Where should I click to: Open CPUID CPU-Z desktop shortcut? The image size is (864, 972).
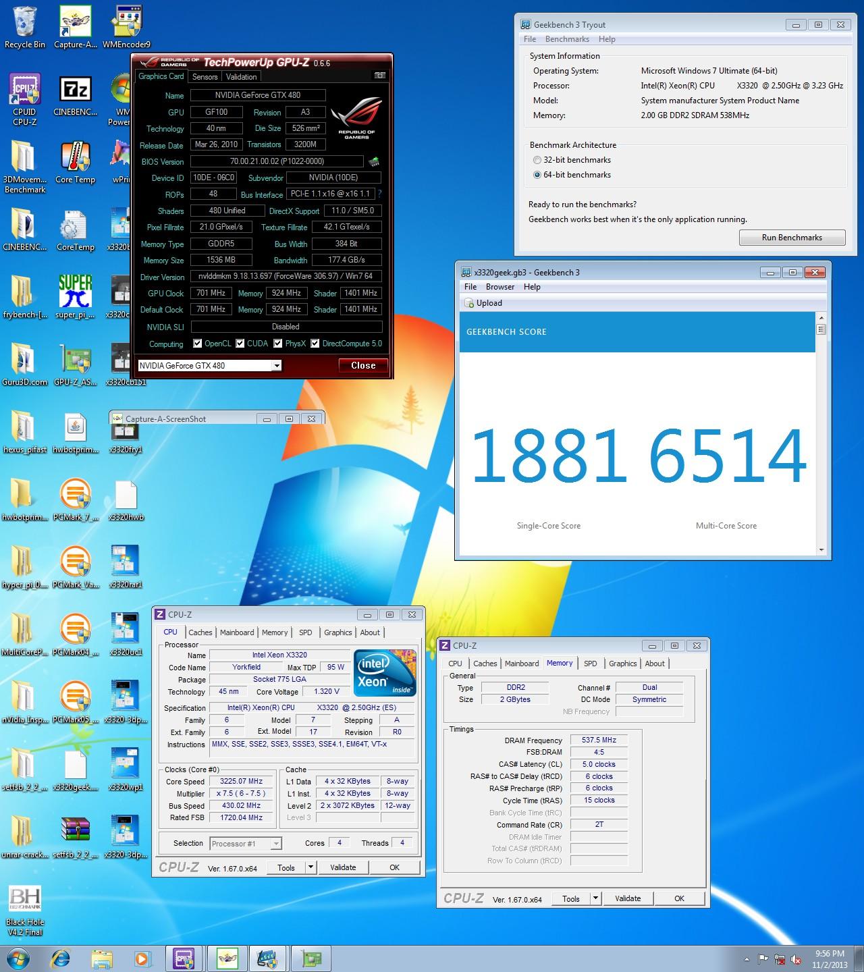(x=24, y=99)
